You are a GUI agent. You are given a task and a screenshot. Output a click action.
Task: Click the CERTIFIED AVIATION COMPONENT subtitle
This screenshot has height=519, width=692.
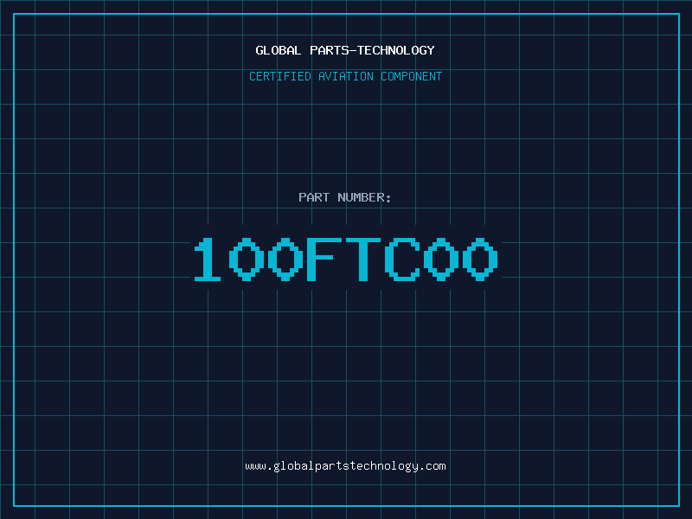345,76
